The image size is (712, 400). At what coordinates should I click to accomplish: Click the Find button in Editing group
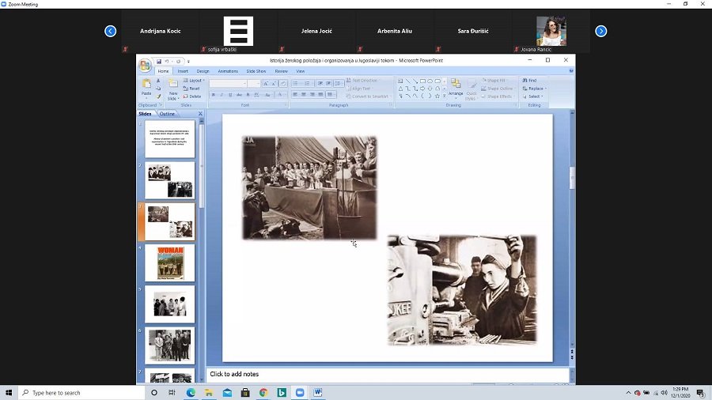click(x=532, y=81)
